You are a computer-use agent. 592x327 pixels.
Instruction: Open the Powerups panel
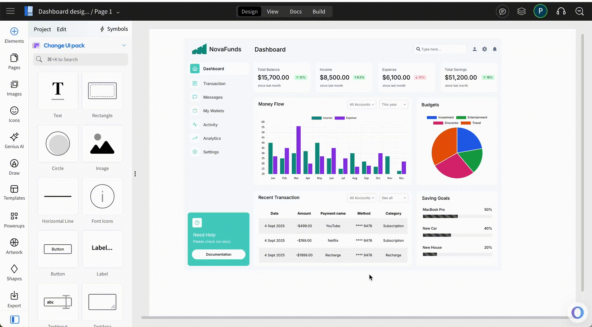point(14,220)
